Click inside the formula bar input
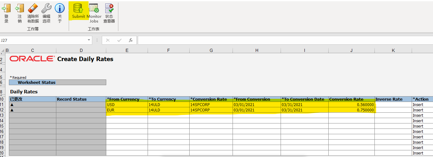The height and width of the screenshot is (157, 433). pyautogui.click(x=283, y=40)
